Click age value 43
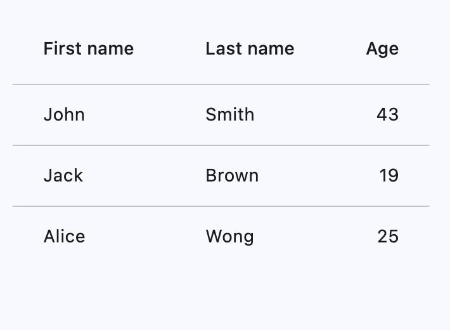 point(387,115)
